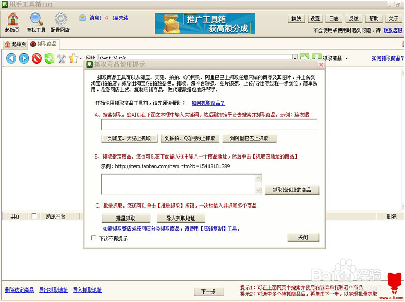The width and height of the screenshot is (405, 302).
Task: Click the URL textarea scroll up arrow
Action: pyautogui.click(x=259, y=178)
